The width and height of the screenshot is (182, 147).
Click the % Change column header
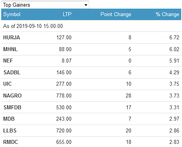click(167, 14)
